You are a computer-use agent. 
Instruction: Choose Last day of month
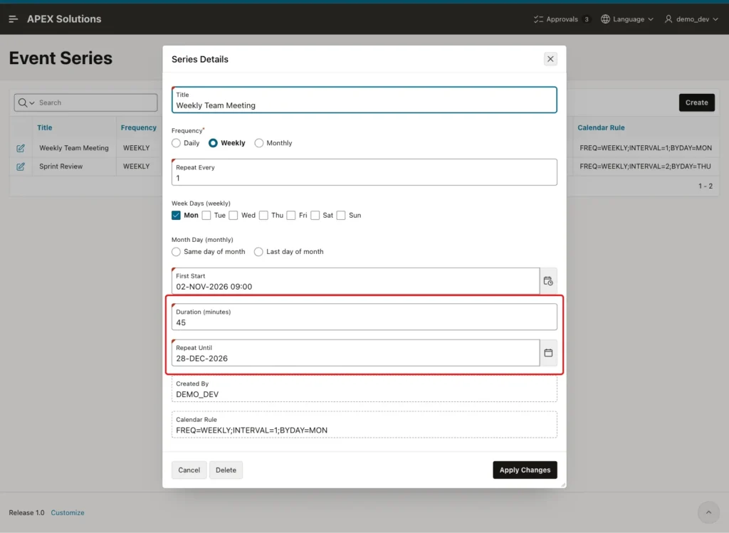pos(258,252)
